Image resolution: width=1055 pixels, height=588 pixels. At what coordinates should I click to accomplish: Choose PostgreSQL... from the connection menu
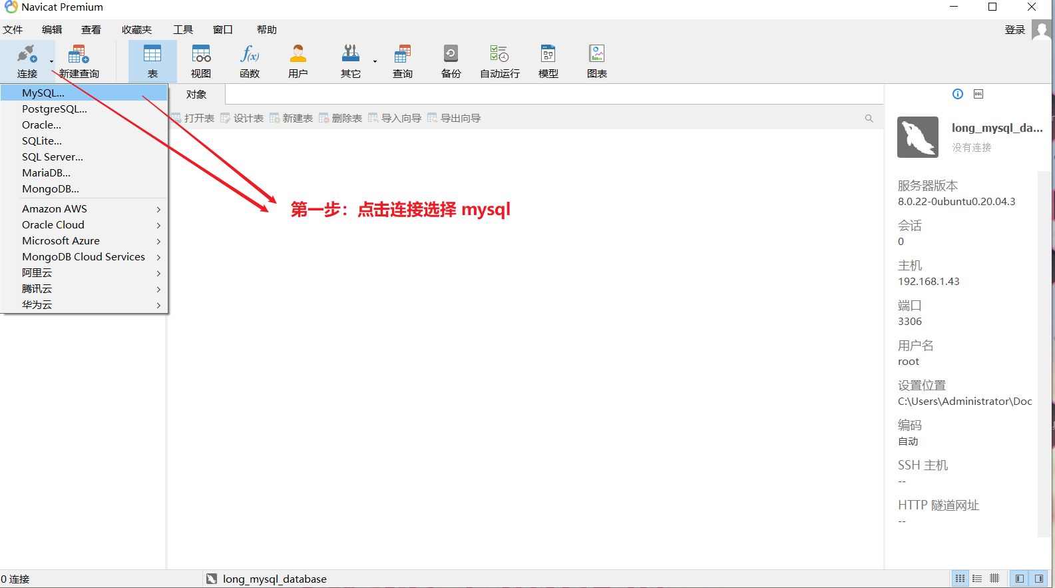84,109
